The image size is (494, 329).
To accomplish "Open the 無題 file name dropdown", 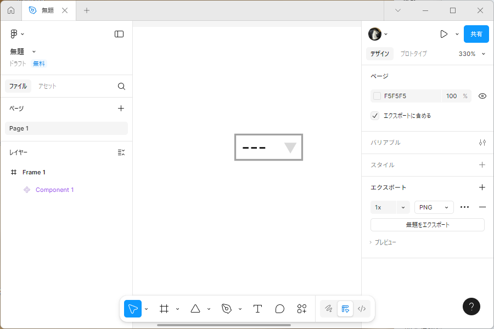I will coord(34,52).
